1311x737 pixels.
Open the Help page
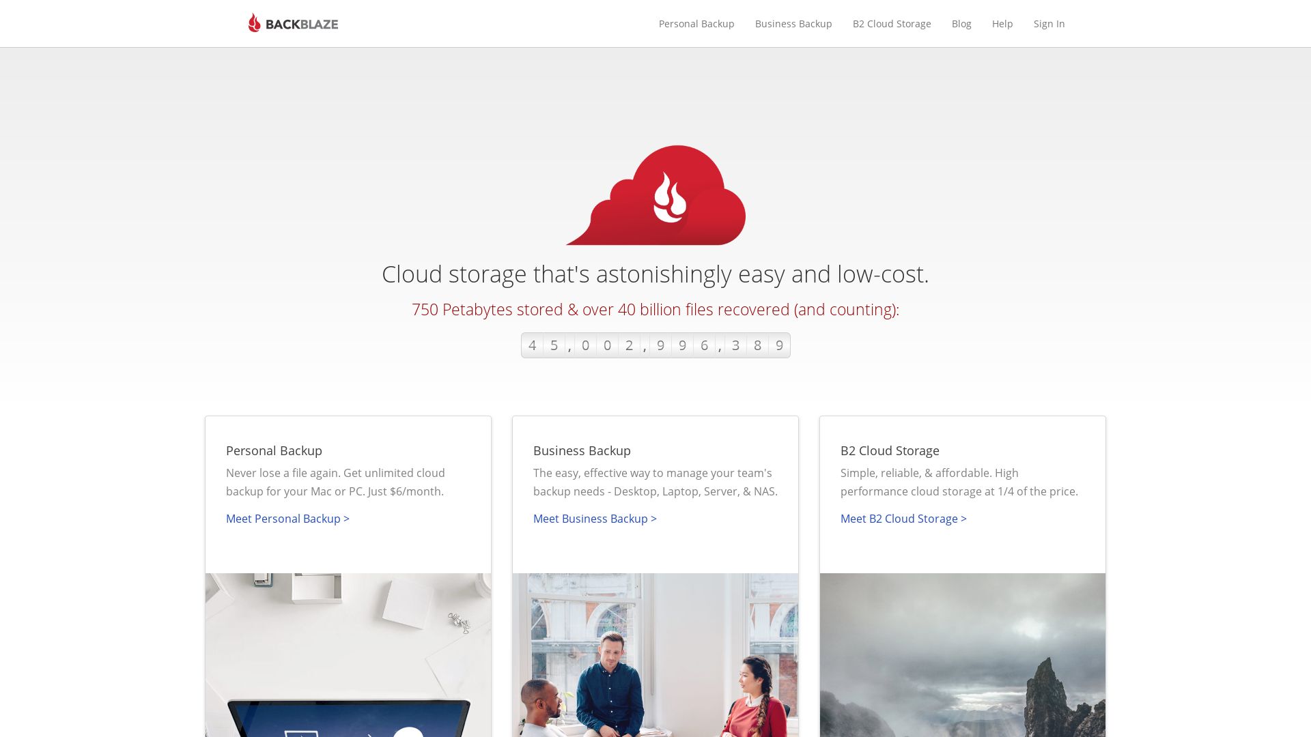[1002, 24]
